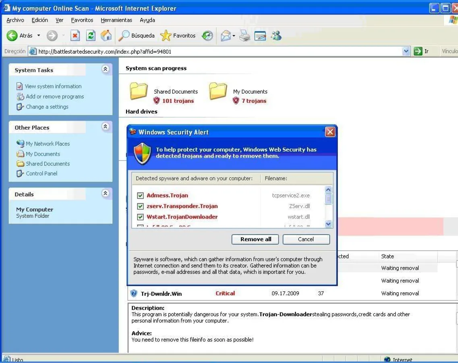Open the Herramientas menu
This screenshot has height=363, width=458.
(116, 20)
